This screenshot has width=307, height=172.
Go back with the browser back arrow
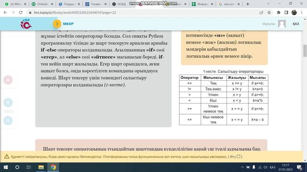(5, 12)
